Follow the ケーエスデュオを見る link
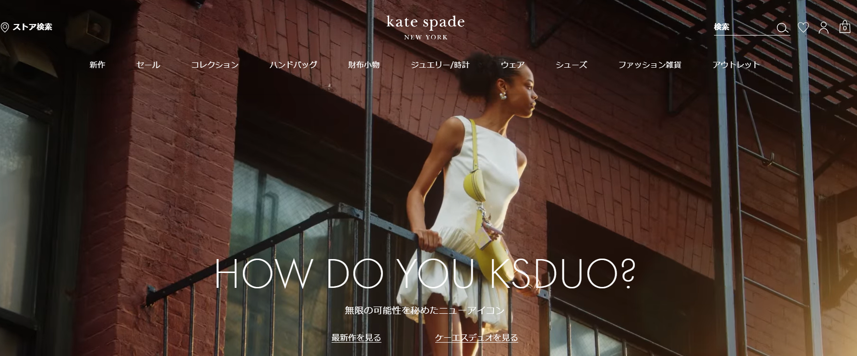The image size is (857, 356). coord(476,338)
